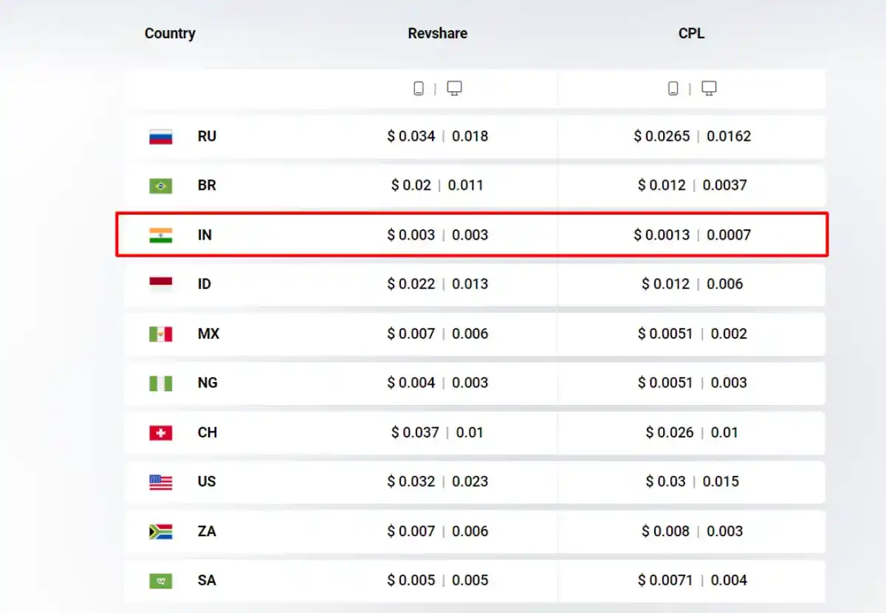
Task: Click the Brazil flag icon
Action: pyautogui.click(x=160, y=186)
